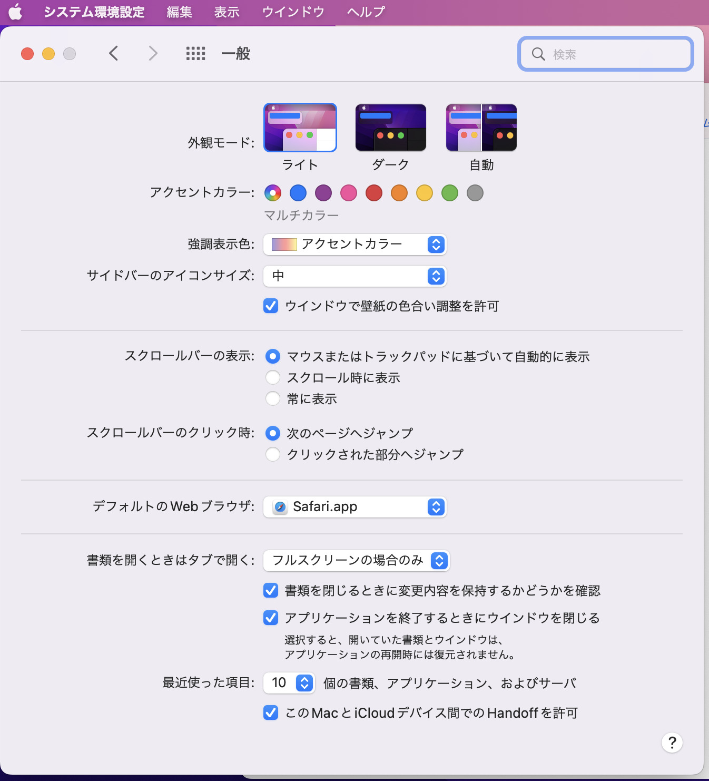Screen dimensions: 709x781
Task: Open システム環境設定 menu
Action: coord(94,12)
